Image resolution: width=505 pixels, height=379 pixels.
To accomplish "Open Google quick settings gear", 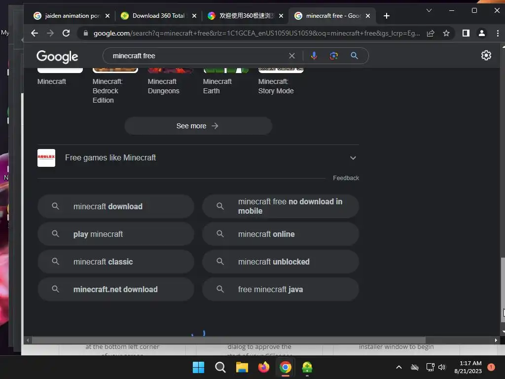I will (486, 55).
